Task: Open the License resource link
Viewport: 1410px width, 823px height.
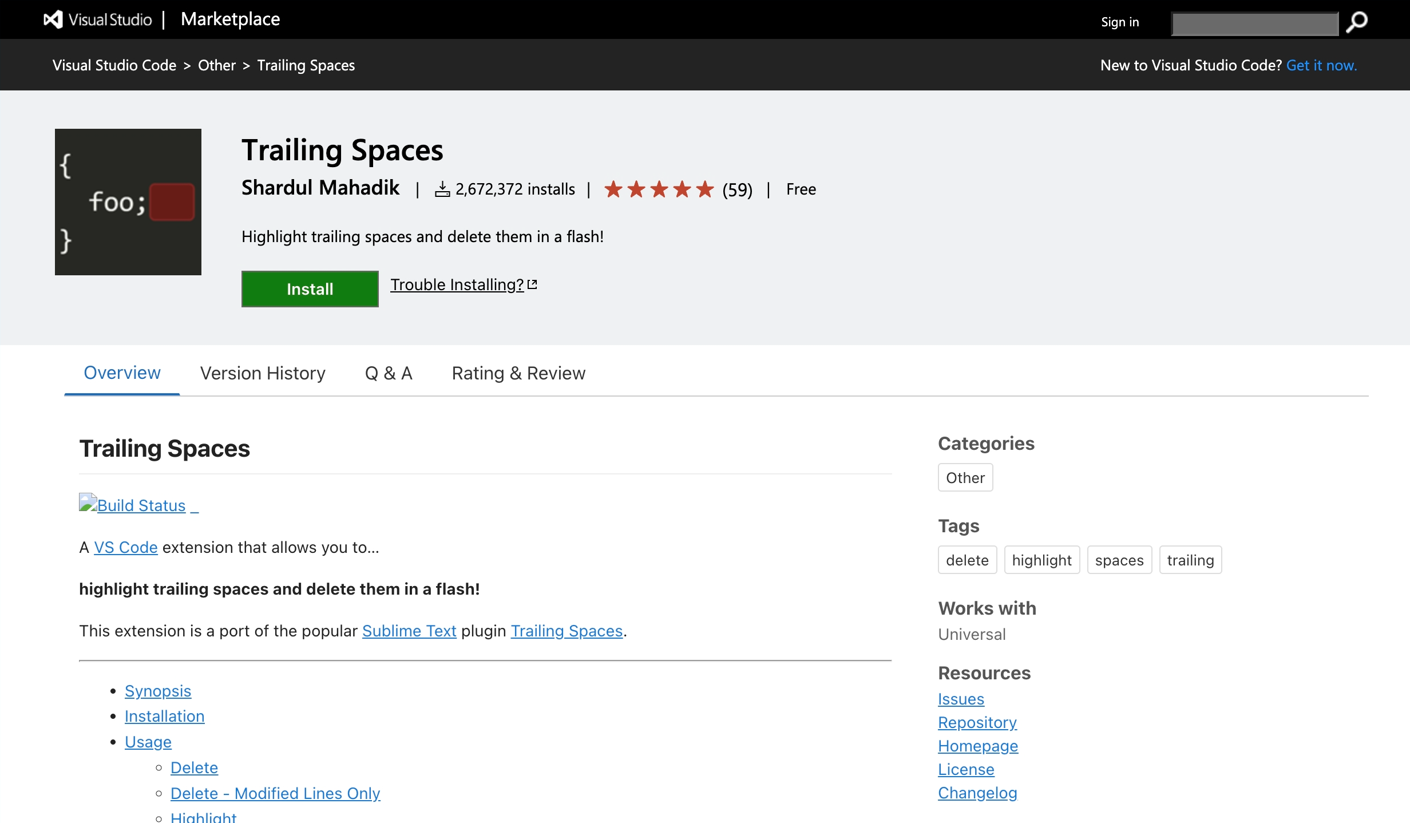Action: pyautogui.click(x=966, y=769)
